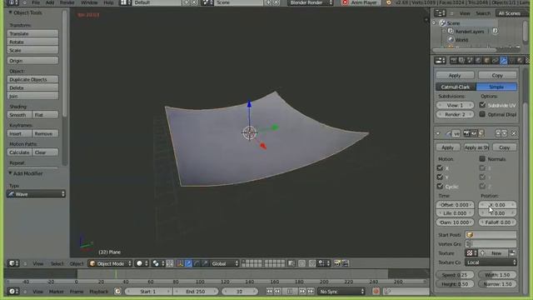The image size is (533, 300).
Task: Open the Blender Render engine dropdown
Action: click(311, 2)
